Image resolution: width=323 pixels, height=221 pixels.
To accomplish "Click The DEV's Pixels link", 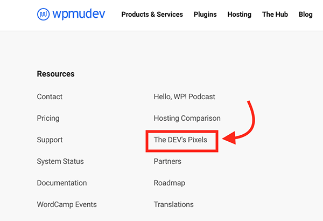I will (180, 140).
